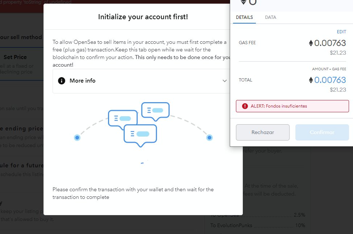Click the 'Please confirm the transaction' instruction text
Image resolution: width=353 pixels, height=234 pixels.
[133, 193]
